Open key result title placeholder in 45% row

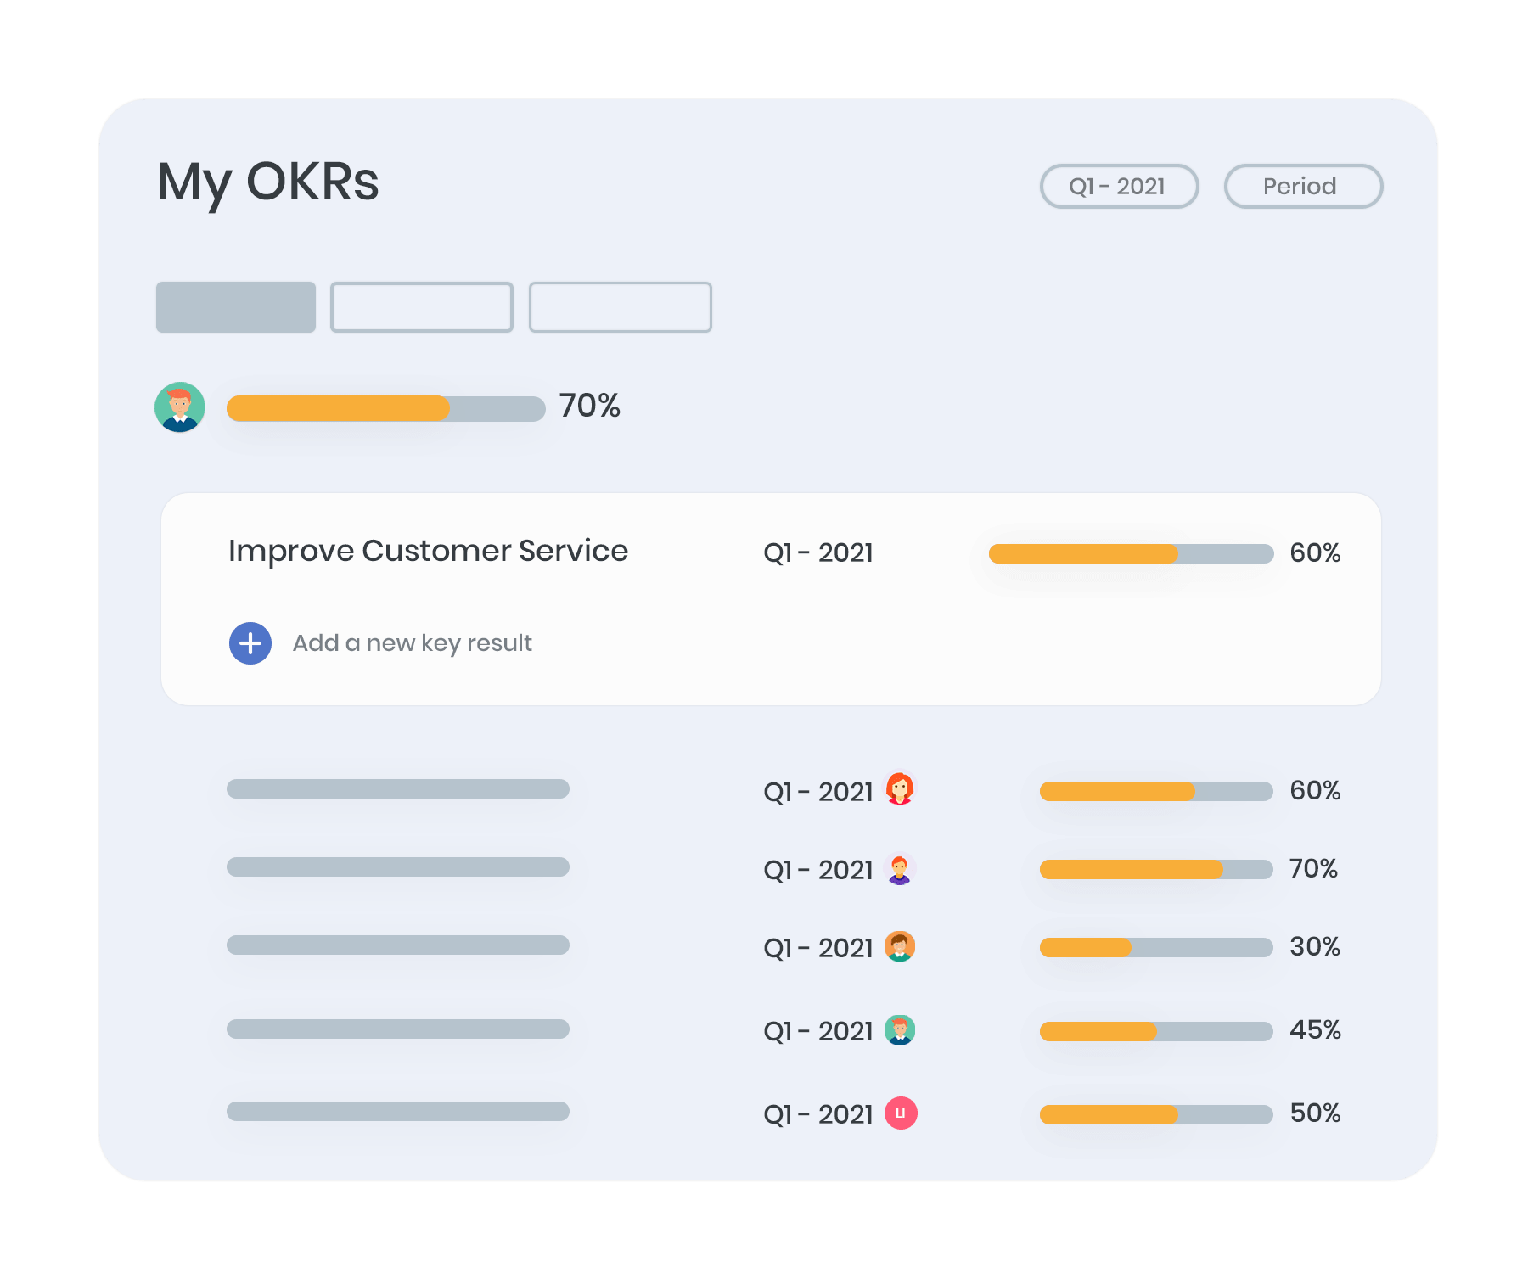click(398, 1029)
